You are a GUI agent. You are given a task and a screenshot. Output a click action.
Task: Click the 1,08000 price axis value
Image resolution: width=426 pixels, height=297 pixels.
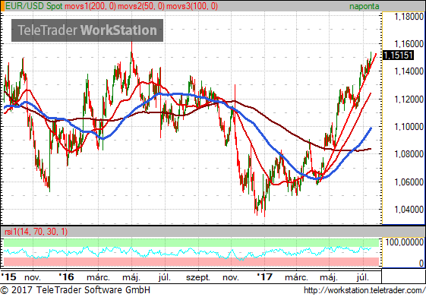click(409, 154)
